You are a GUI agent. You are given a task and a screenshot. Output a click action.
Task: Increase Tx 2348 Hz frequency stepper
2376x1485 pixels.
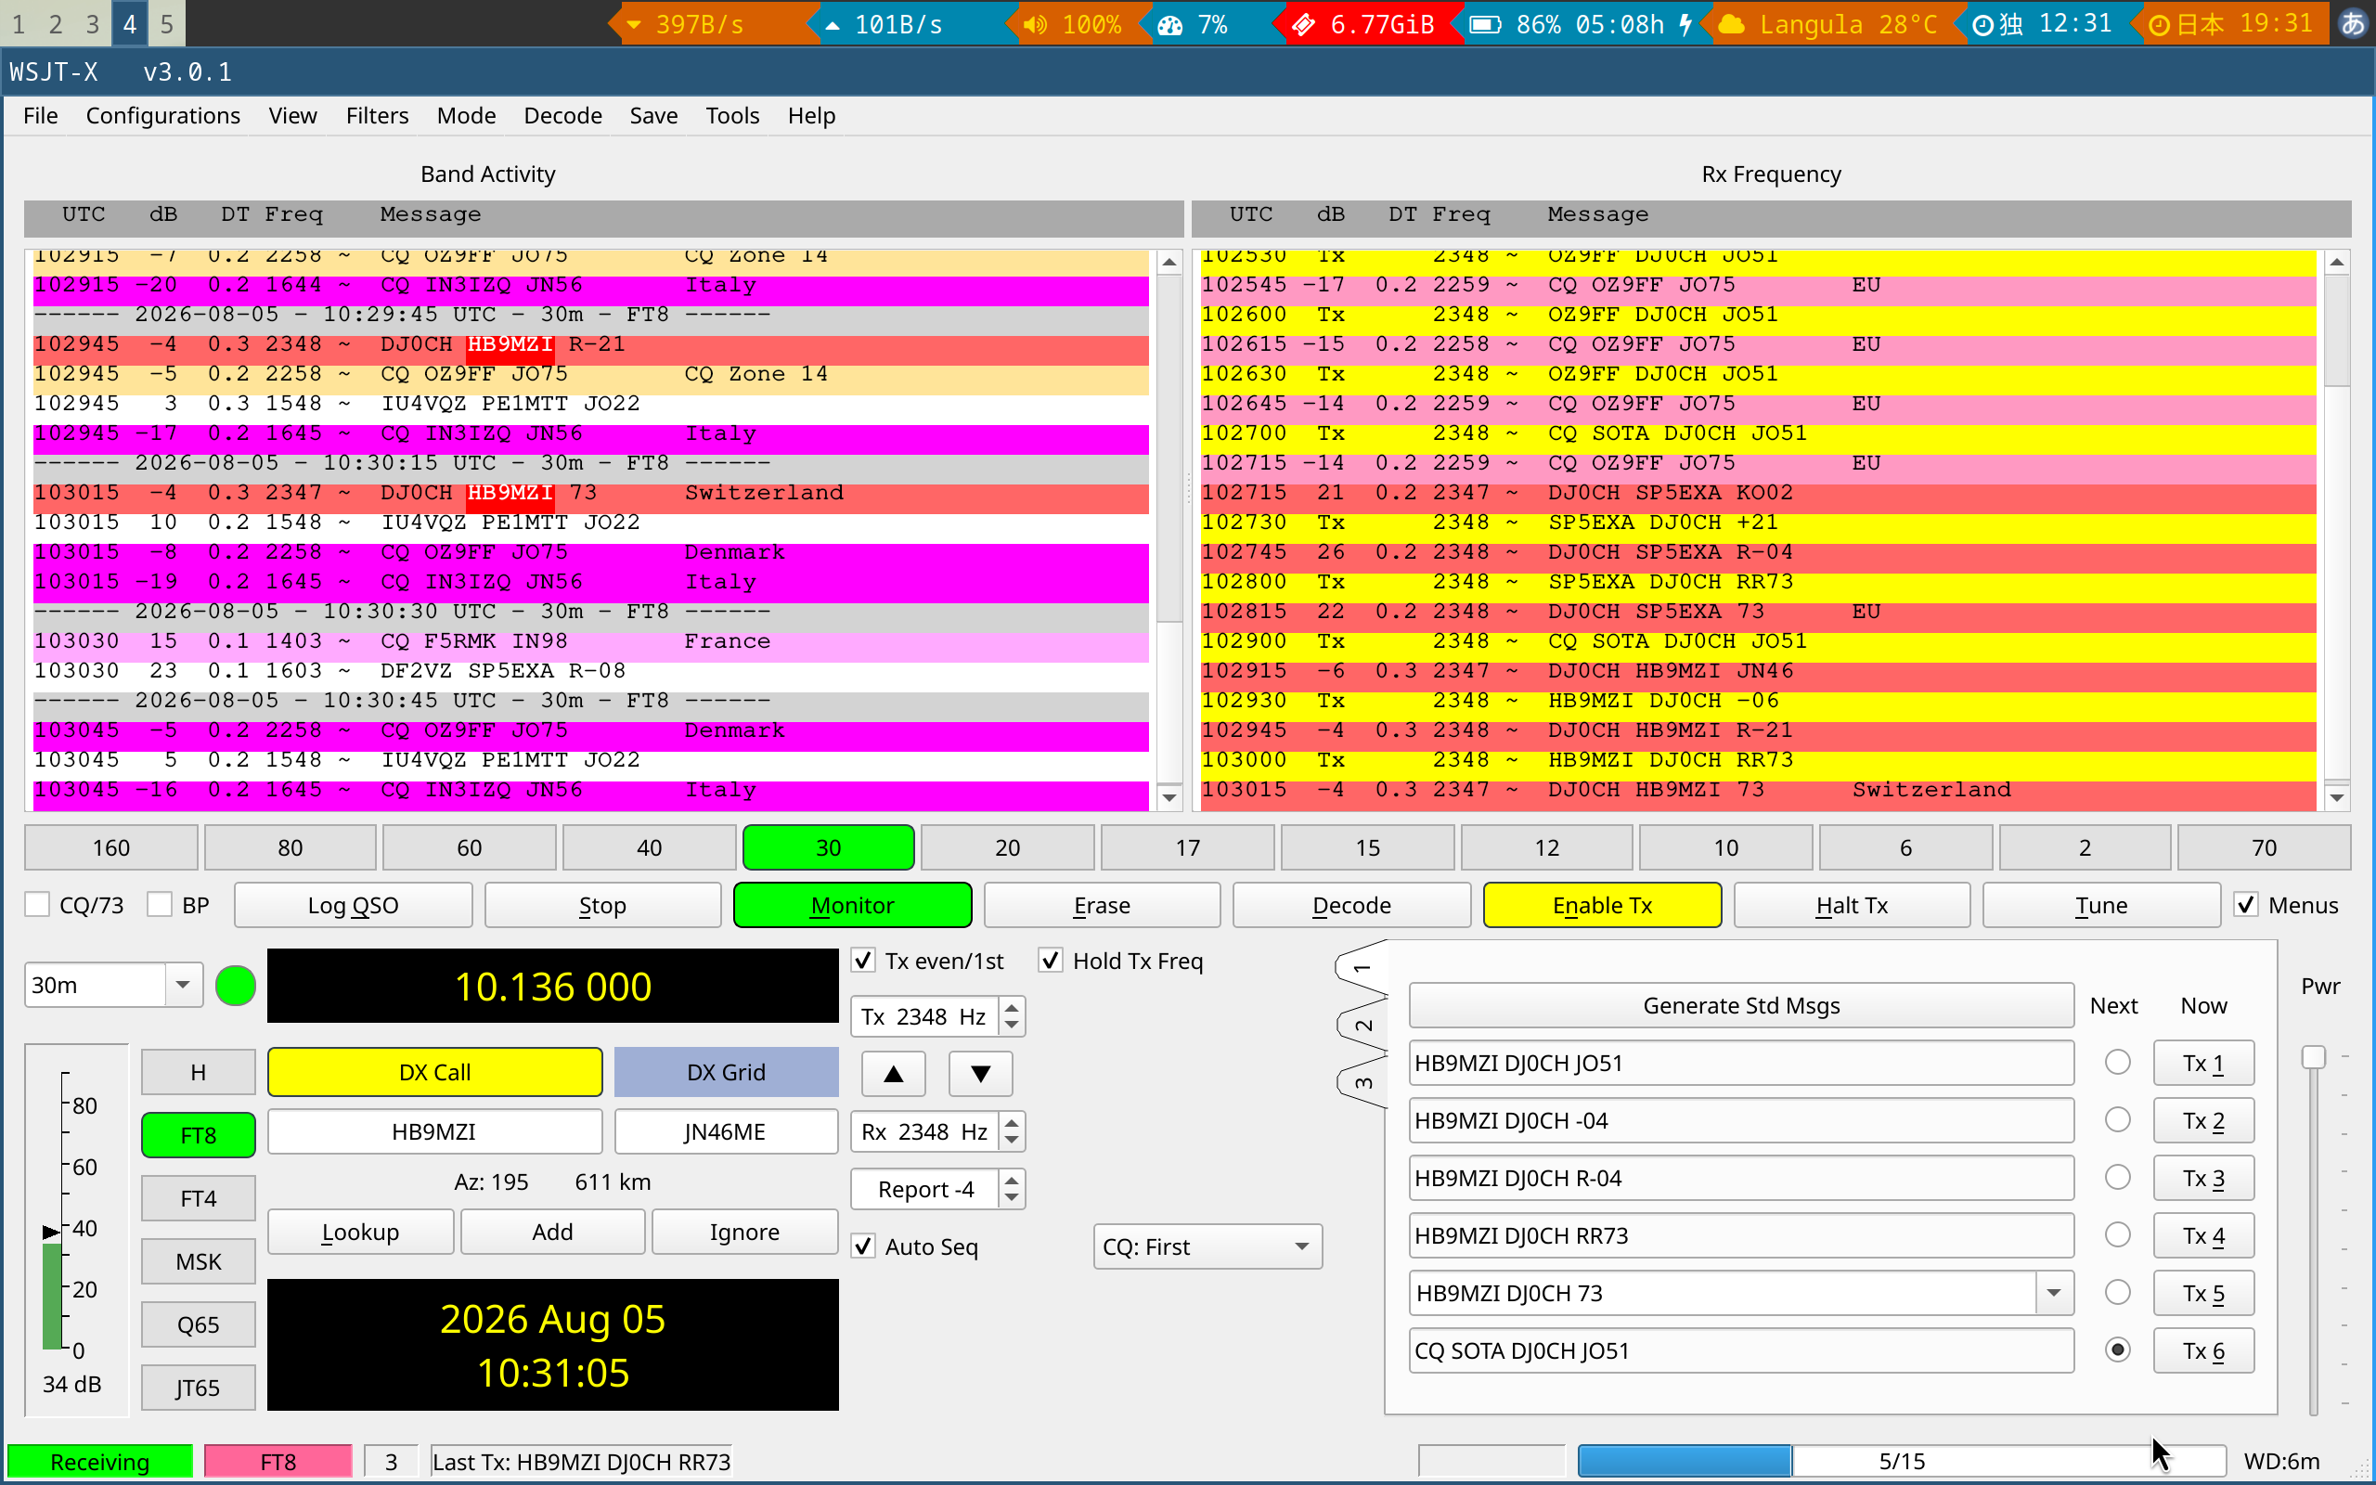point(1013,1006)
